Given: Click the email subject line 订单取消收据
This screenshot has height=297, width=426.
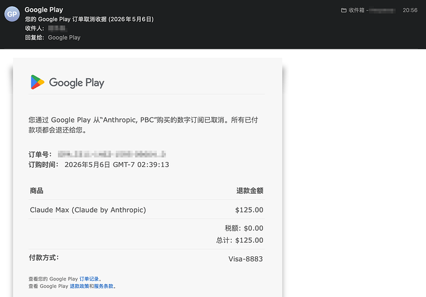Looking at the screenshot, I should 89,19.
